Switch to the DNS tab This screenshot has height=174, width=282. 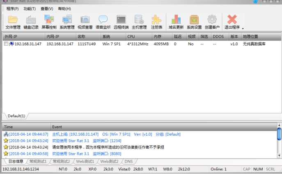point(128,161)
